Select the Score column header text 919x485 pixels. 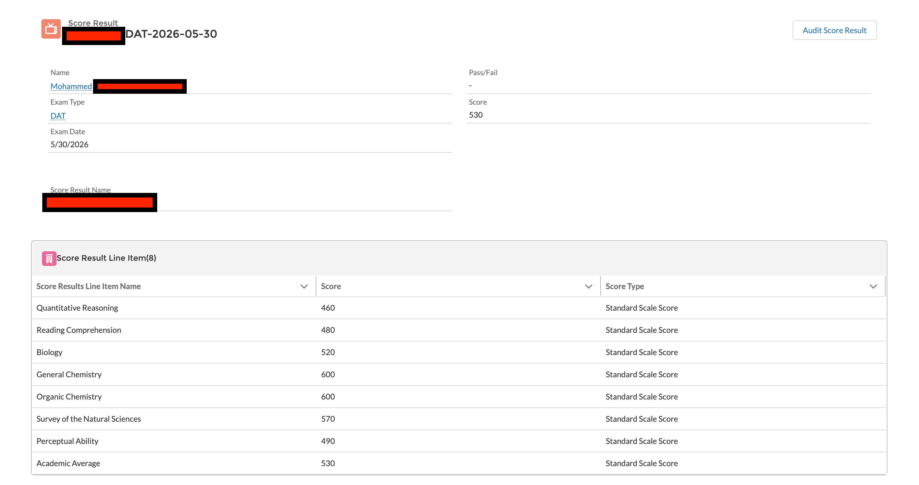point(331,286)
